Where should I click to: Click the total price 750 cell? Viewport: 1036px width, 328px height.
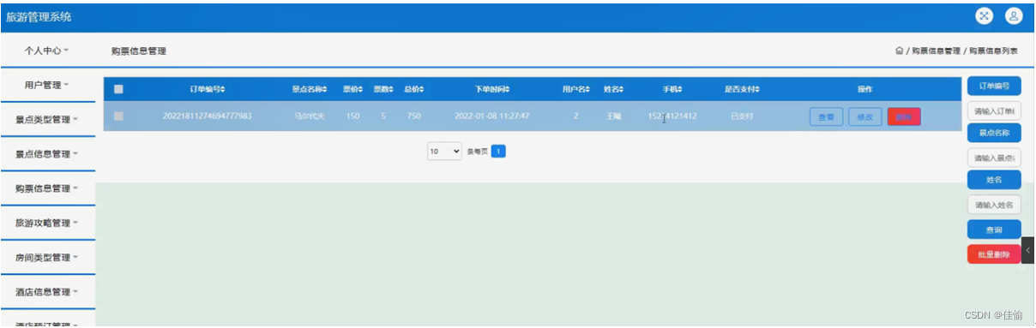click(x=414, y=116)
